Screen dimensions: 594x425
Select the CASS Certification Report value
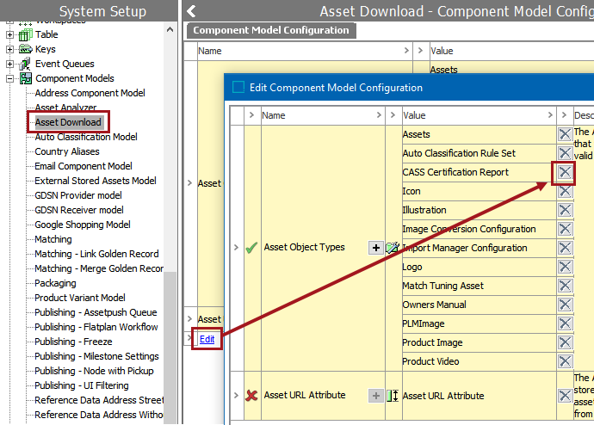click(x=455, y=172)
